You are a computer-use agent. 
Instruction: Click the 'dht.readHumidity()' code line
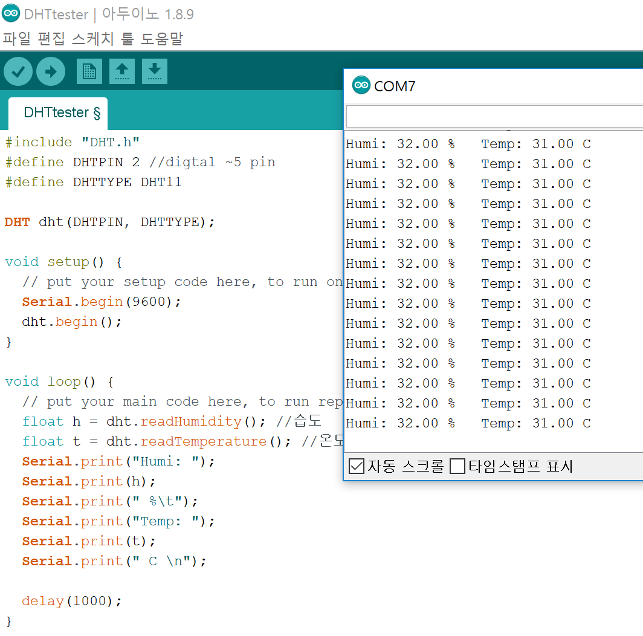(172, 421)
